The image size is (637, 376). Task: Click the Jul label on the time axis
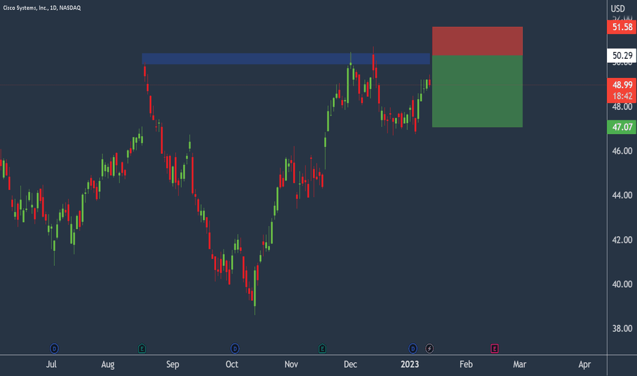tap(51, 364)
